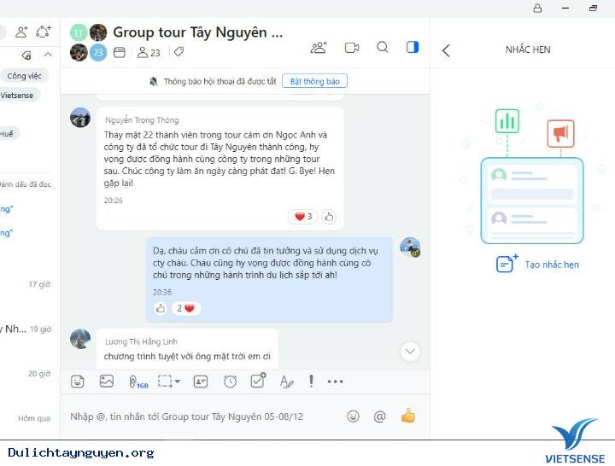The image size is (615, 466).
Task: Send a quick thumbs-up like
Action: (408, 416)
